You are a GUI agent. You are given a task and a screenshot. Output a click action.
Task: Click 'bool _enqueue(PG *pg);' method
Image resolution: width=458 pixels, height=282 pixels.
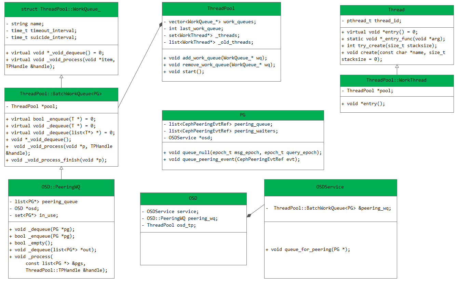tap(42, 236)
